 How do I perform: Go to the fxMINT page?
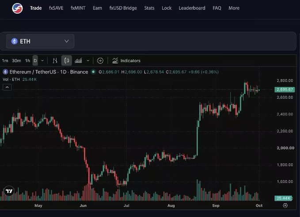click(x=78, y=8)
